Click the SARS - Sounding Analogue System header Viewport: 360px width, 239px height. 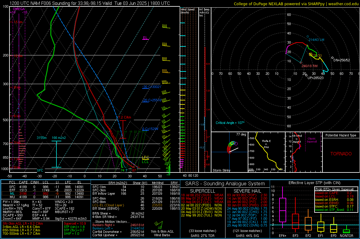coord(225,184)
